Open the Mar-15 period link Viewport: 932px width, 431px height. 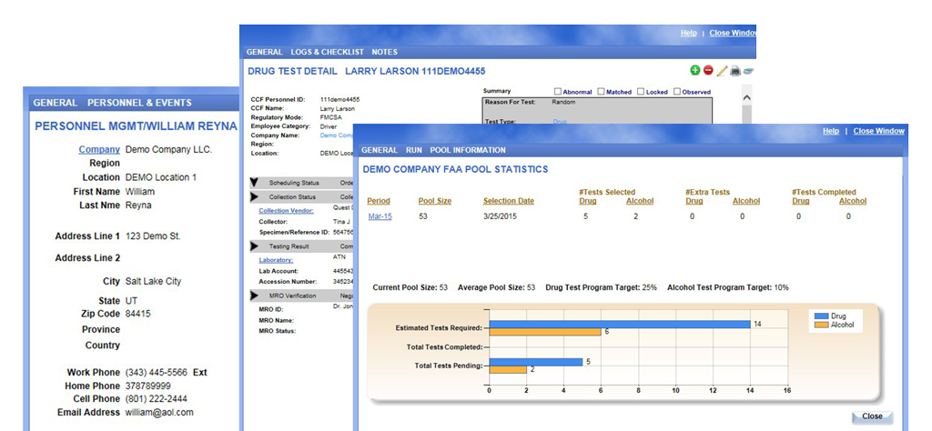(380, 216)
